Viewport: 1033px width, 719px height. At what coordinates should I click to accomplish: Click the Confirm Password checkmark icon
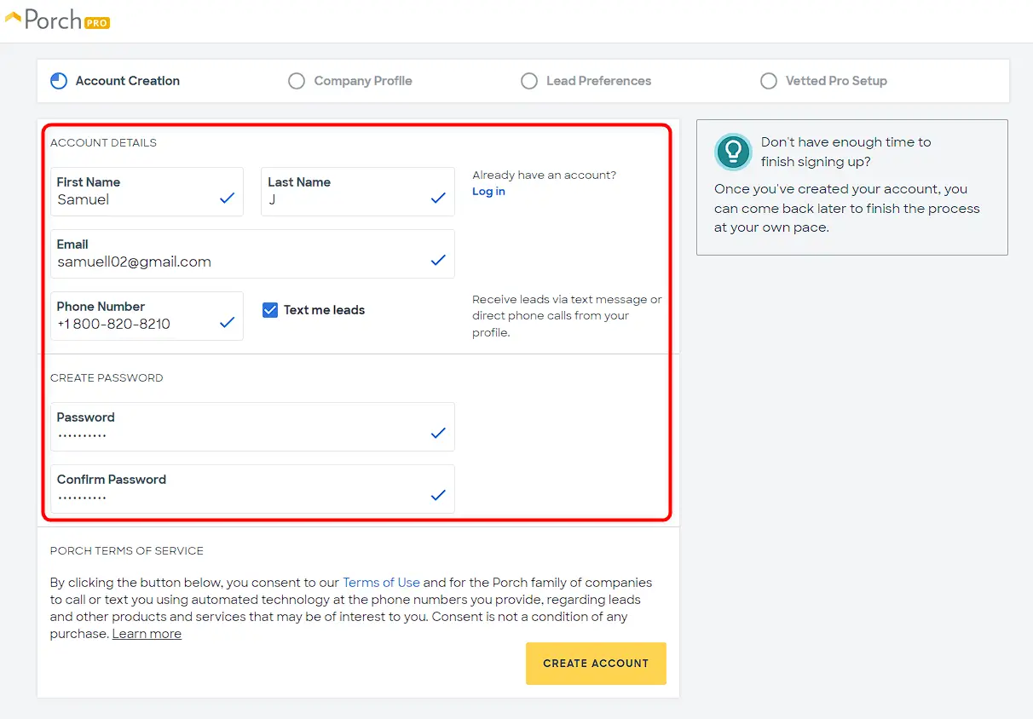[438, 495]
